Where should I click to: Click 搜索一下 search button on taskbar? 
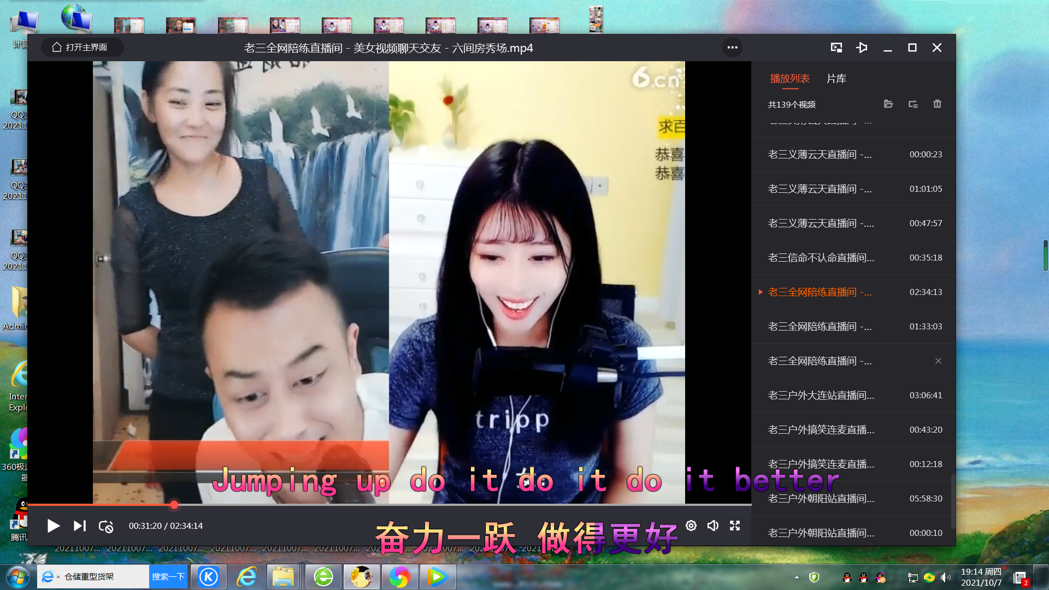click(x=168, y=577)
